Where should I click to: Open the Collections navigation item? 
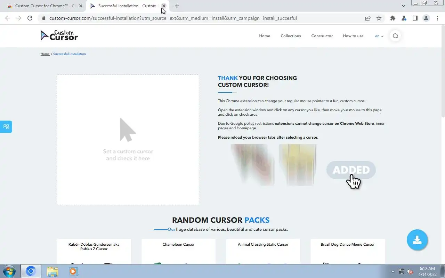pyautogui.click(x=291, y=36)
